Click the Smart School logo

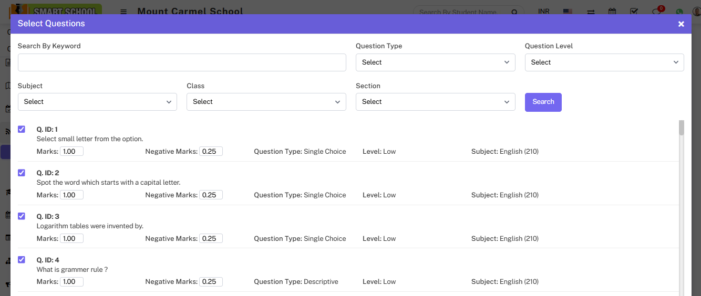56,10
